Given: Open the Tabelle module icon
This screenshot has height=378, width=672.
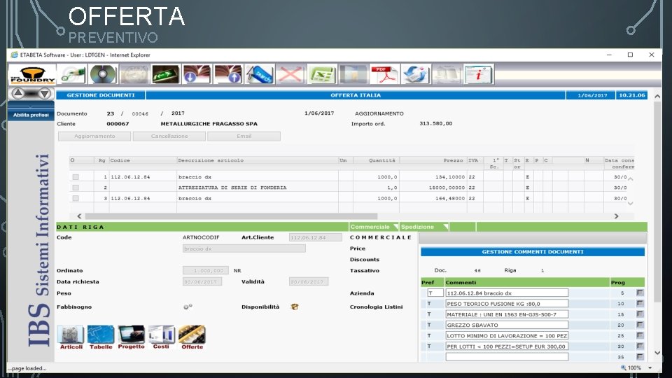Looking at the screenshot, I should 101,337.
